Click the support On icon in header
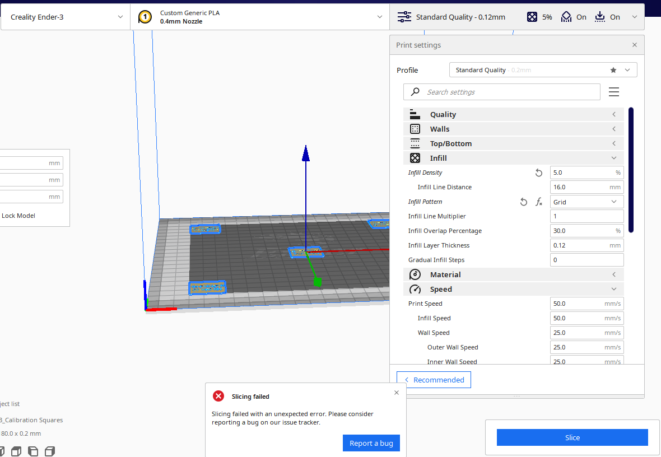The height and width of the screenshot is (457, 661). click(566, 17)
